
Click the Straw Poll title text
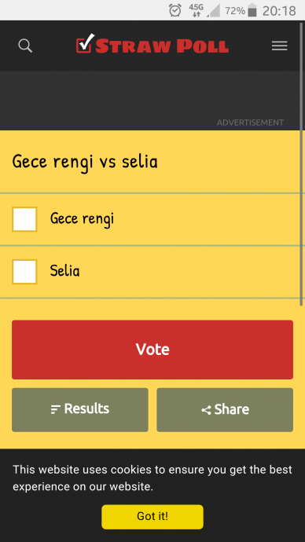(162, 46)
